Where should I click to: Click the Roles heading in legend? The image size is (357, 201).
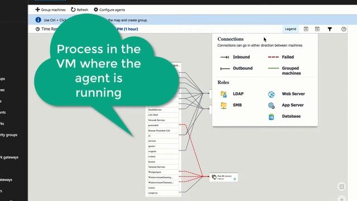(x=223, y=83)
